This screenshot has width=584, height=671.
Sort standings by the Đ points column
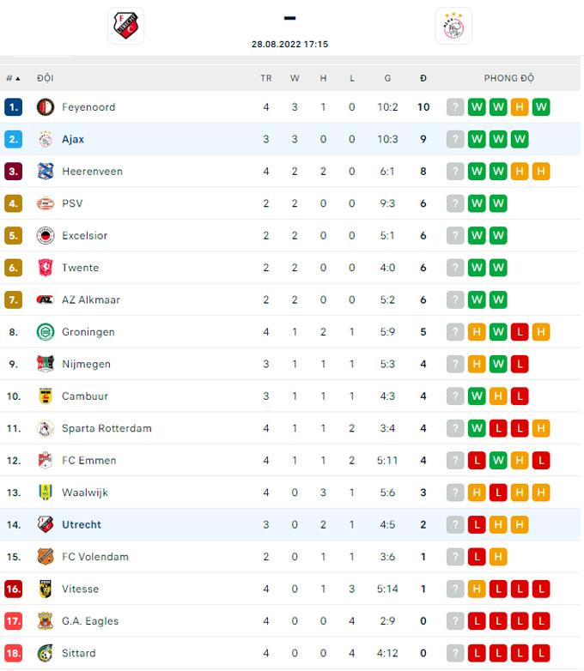pos(423,78)
